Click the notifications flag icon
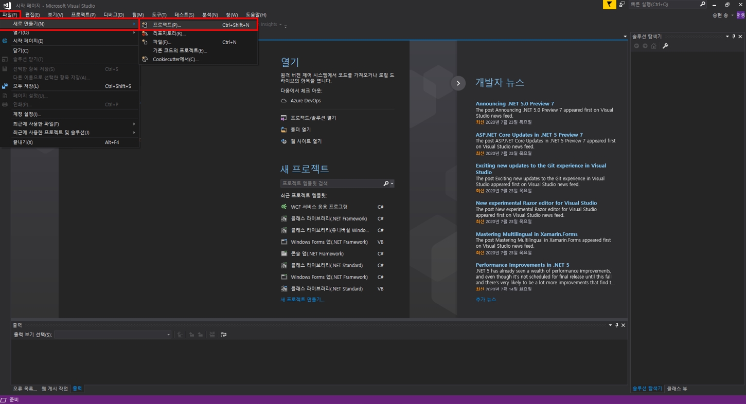 coord(609,5)
